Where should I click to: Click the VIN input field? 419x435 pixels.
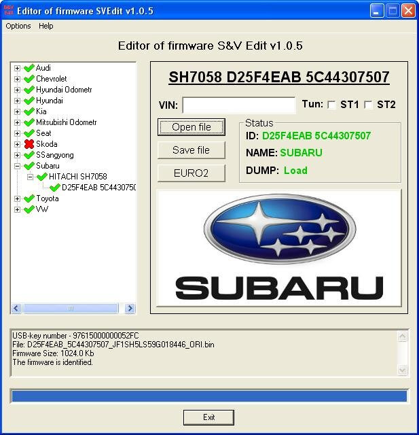click(239, 105)
